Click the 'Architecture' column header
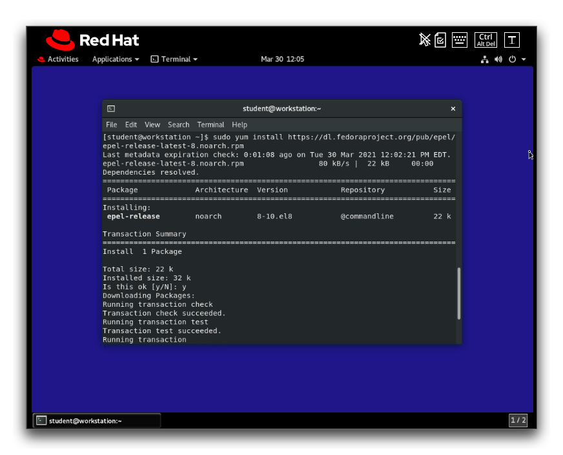This screenshot has height=455, width=563. pyautogui.click(x=221, y=190)
